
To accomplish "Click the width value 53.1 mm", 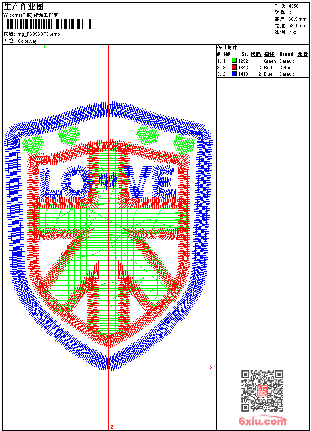I will click(x=297, y=26).
